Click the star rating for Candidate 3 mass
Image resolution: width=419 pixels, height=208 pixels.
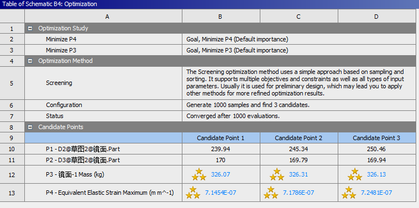tap(354, 174)
